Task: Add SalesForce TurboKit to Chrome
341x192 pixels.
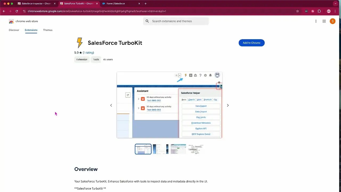Action: (251, 43)
